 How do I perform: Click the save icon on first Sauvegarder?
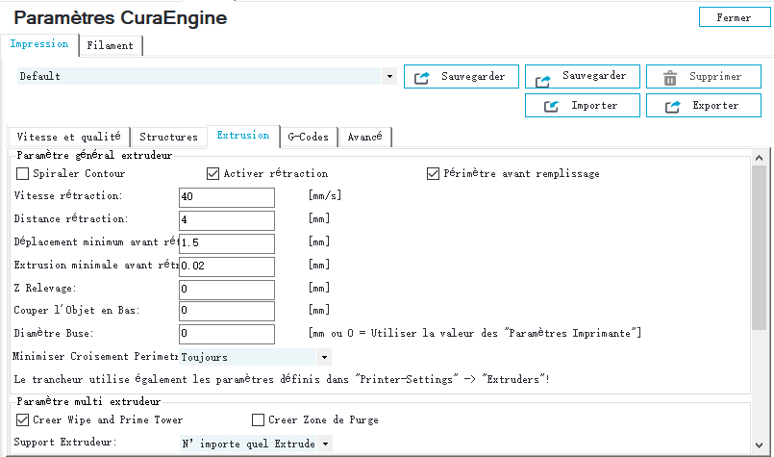coord(421,78)
